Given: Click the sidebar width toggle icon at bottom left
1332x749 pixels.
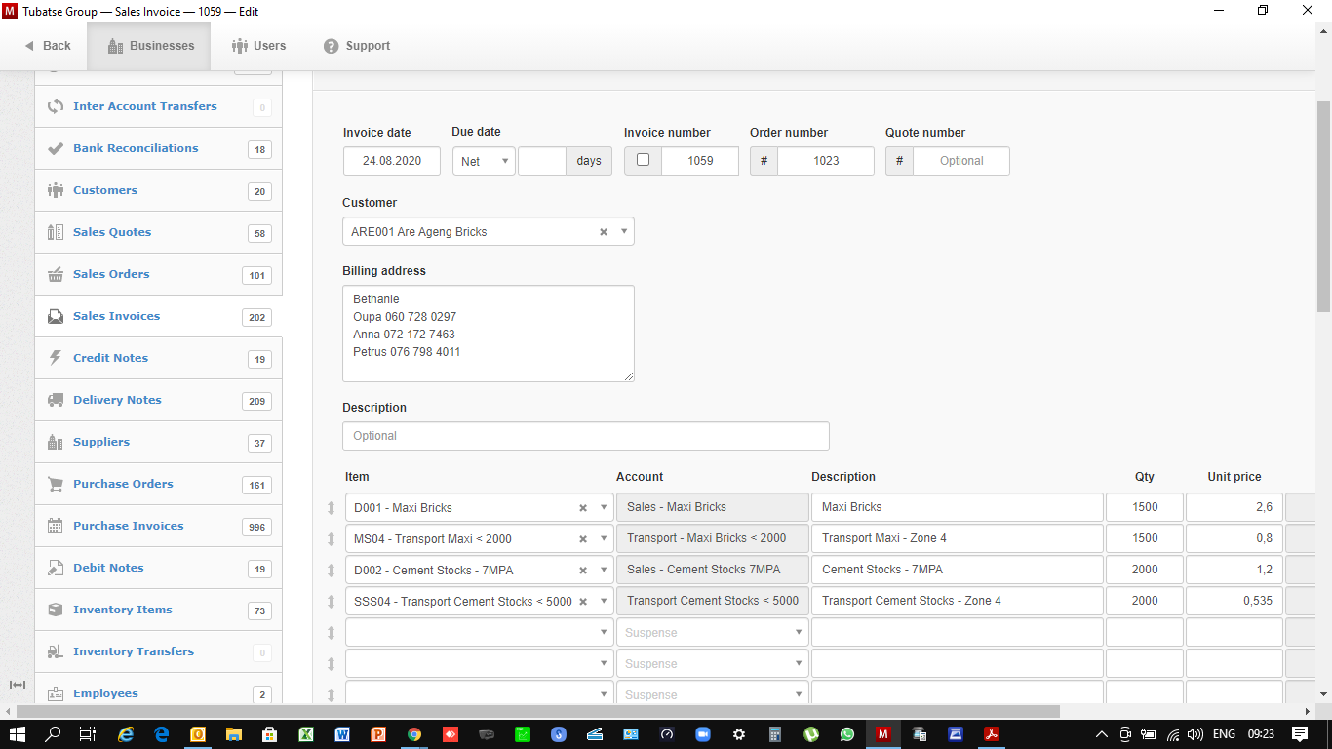Looking at the screenshot, I should coord(17,685).
